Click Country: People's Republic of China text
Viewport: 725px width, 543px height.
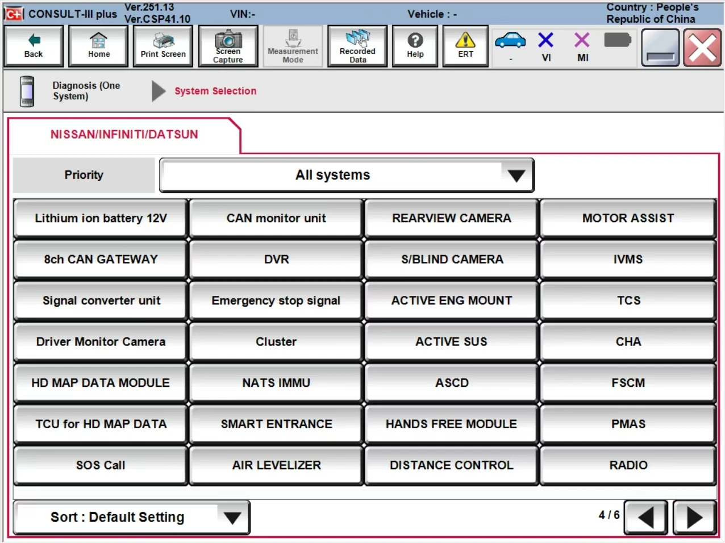pyautogui.click(x=652, y=13)
